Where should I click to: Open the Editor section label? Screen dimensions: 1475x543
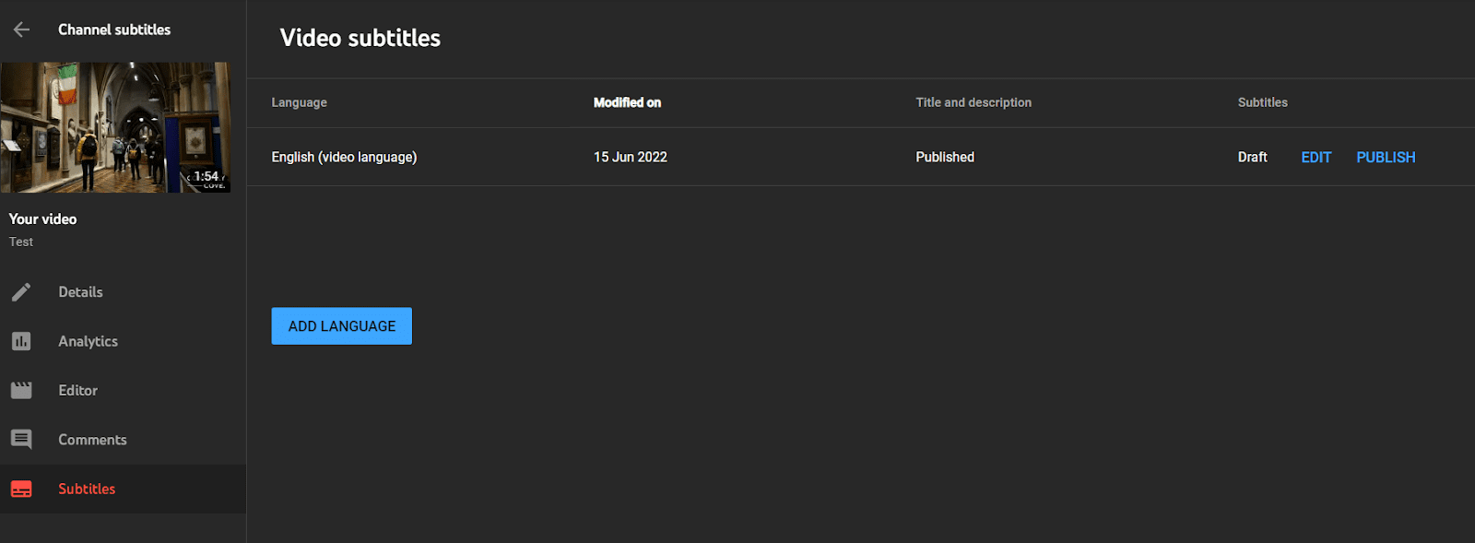pos(77,390)
